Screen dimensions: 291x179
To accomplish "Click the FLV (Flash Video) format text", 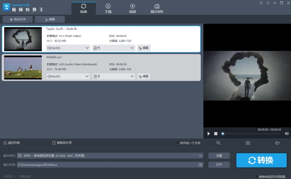I will tap(70, 36).
